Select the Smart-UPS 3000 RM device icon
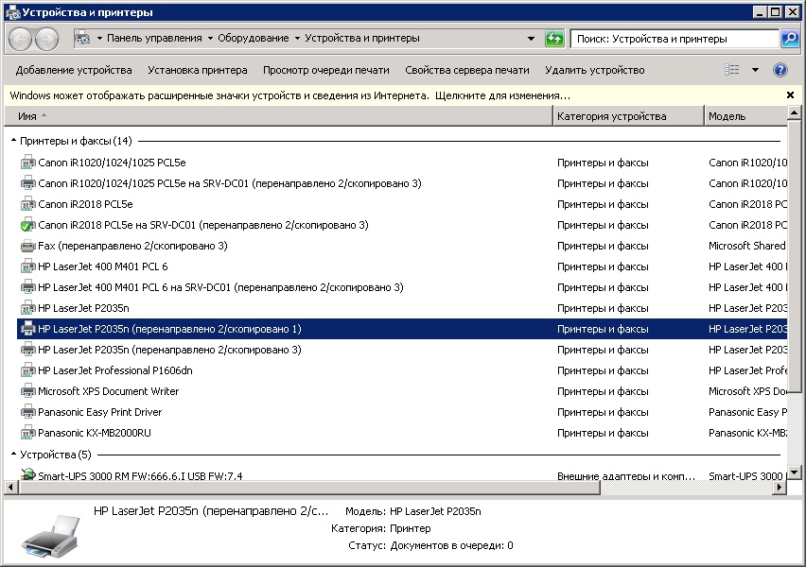806x567 pixels. point(27,475)
